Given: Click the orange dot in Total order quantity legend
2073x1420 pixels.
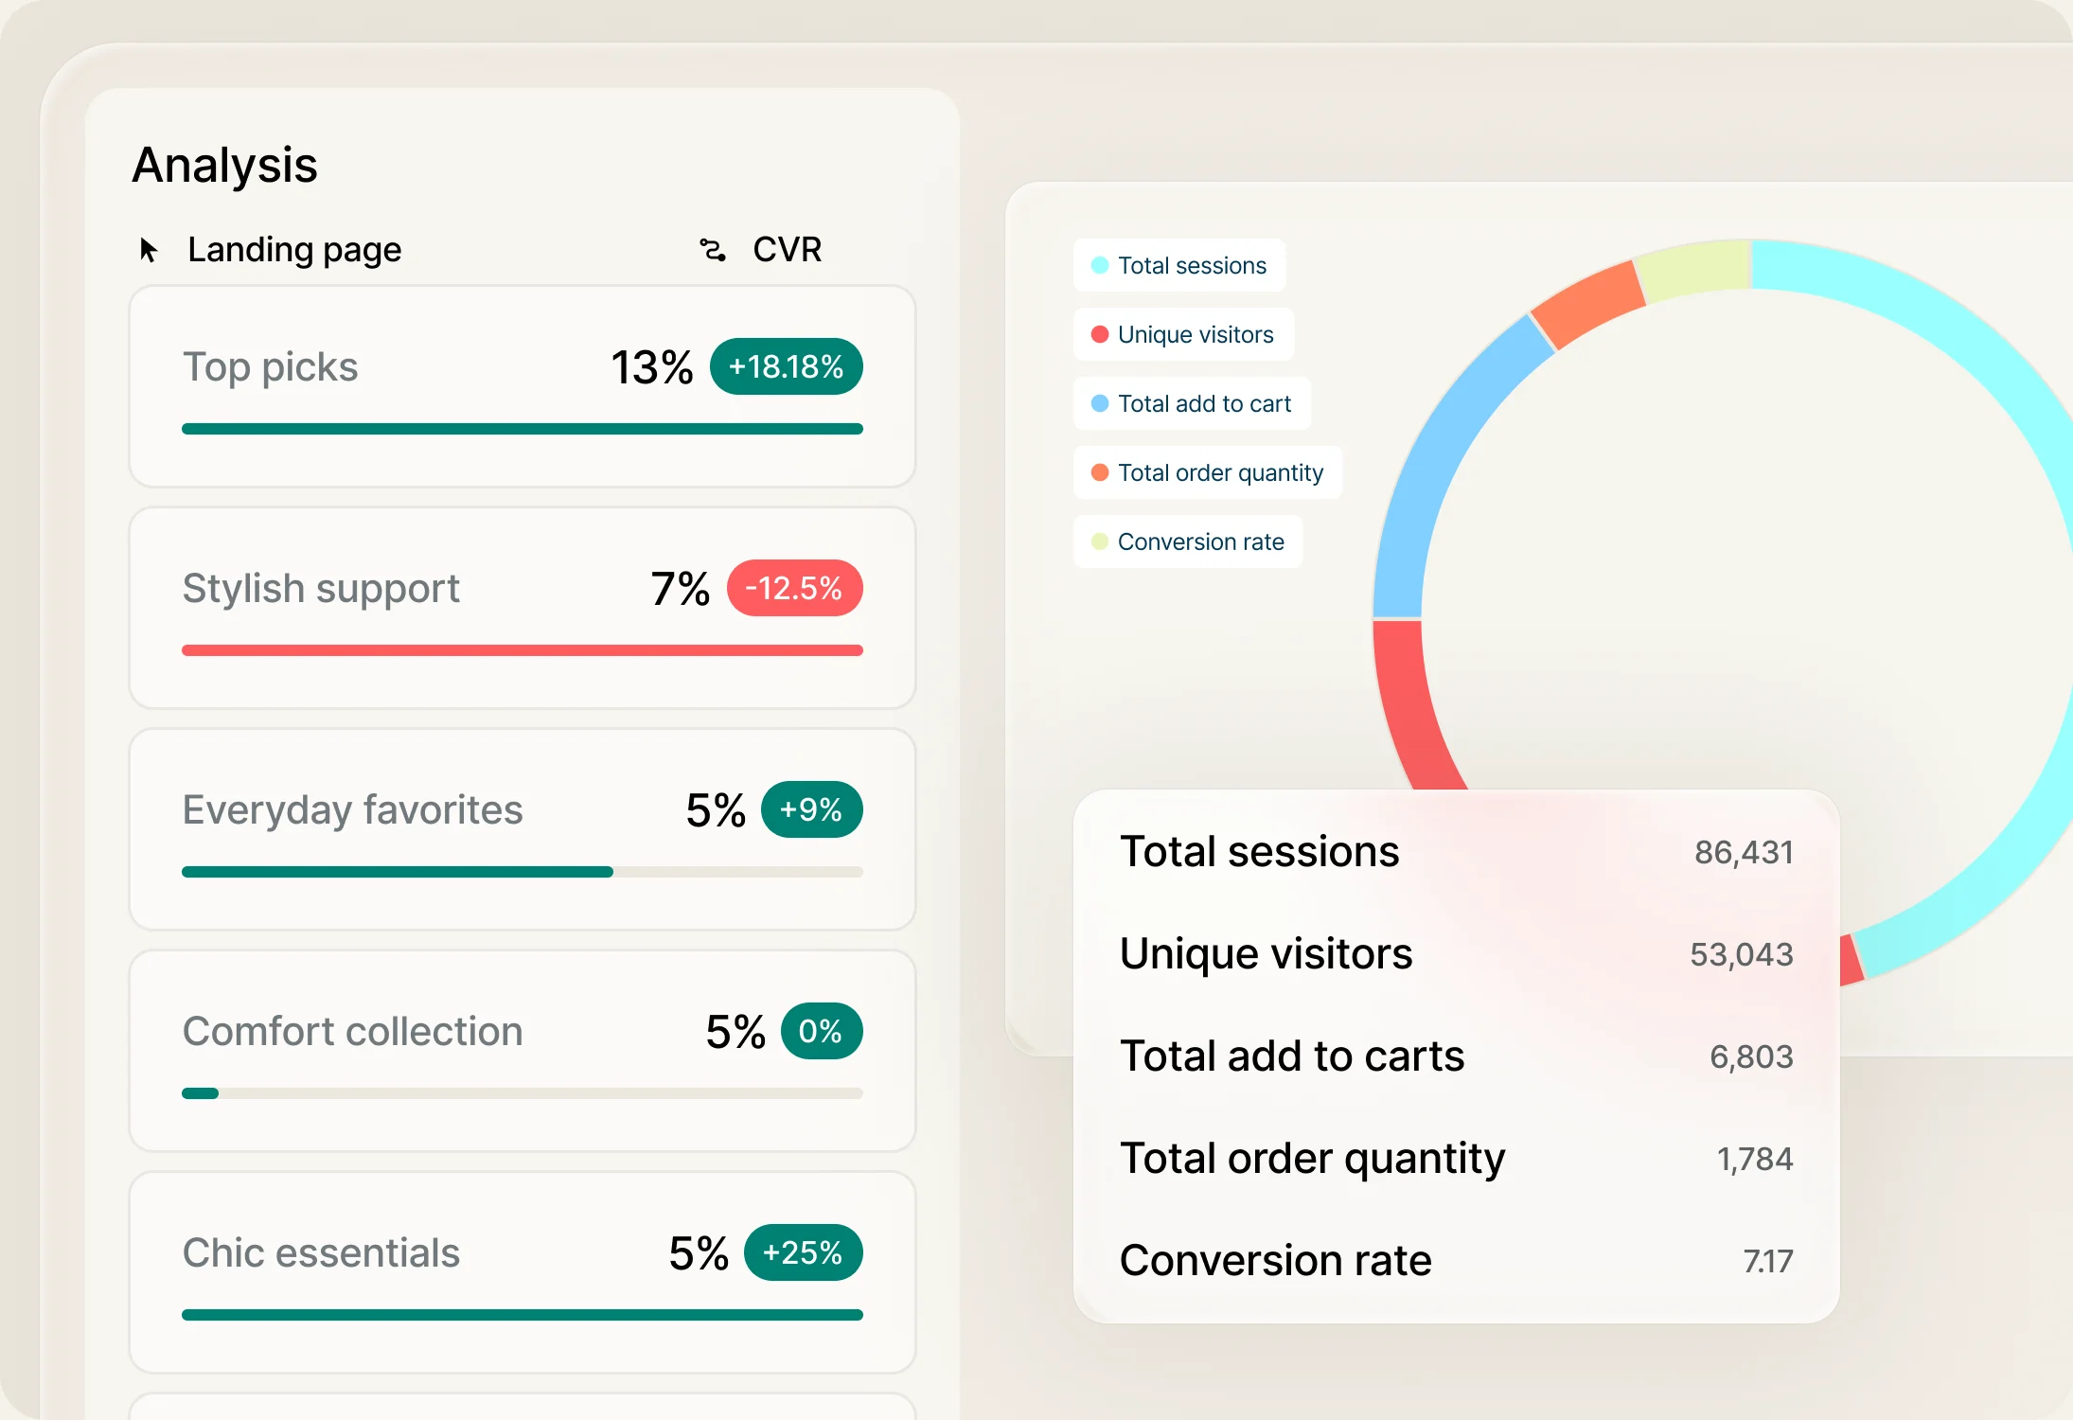Looking at the screenshot, I should click(1100, 472).
